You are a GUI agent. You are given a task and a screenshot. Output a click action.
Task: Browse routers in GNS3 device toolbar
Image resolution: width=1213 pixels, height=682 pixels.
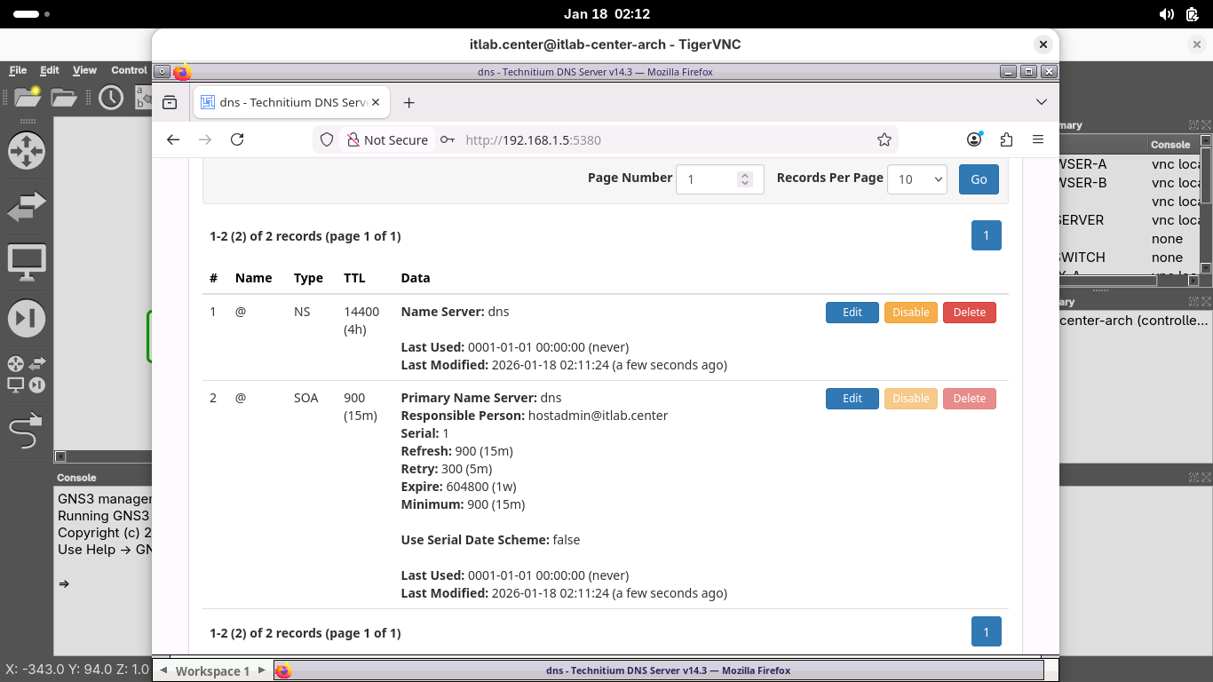[26, 151]
